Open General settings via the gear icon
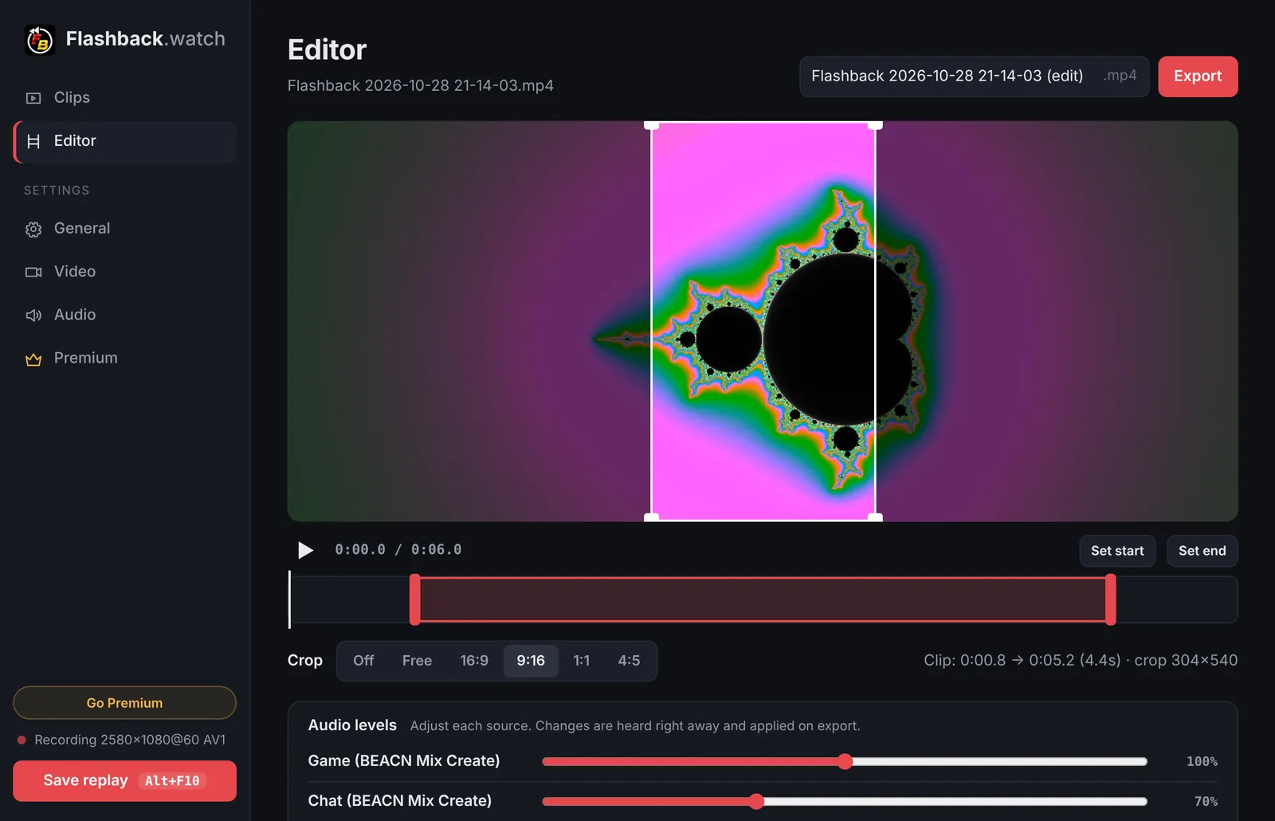Viewport: 1275px width, 821px height. point(33,229)
